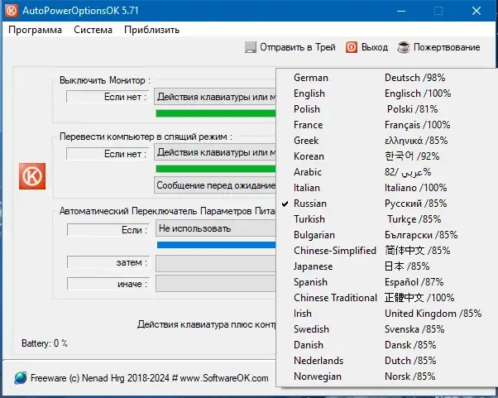Open Не использовать power plan dropdown
Image resolution: width=498 pixels, height=398 pixels.
pyautogui.click(x=216, y=228)
